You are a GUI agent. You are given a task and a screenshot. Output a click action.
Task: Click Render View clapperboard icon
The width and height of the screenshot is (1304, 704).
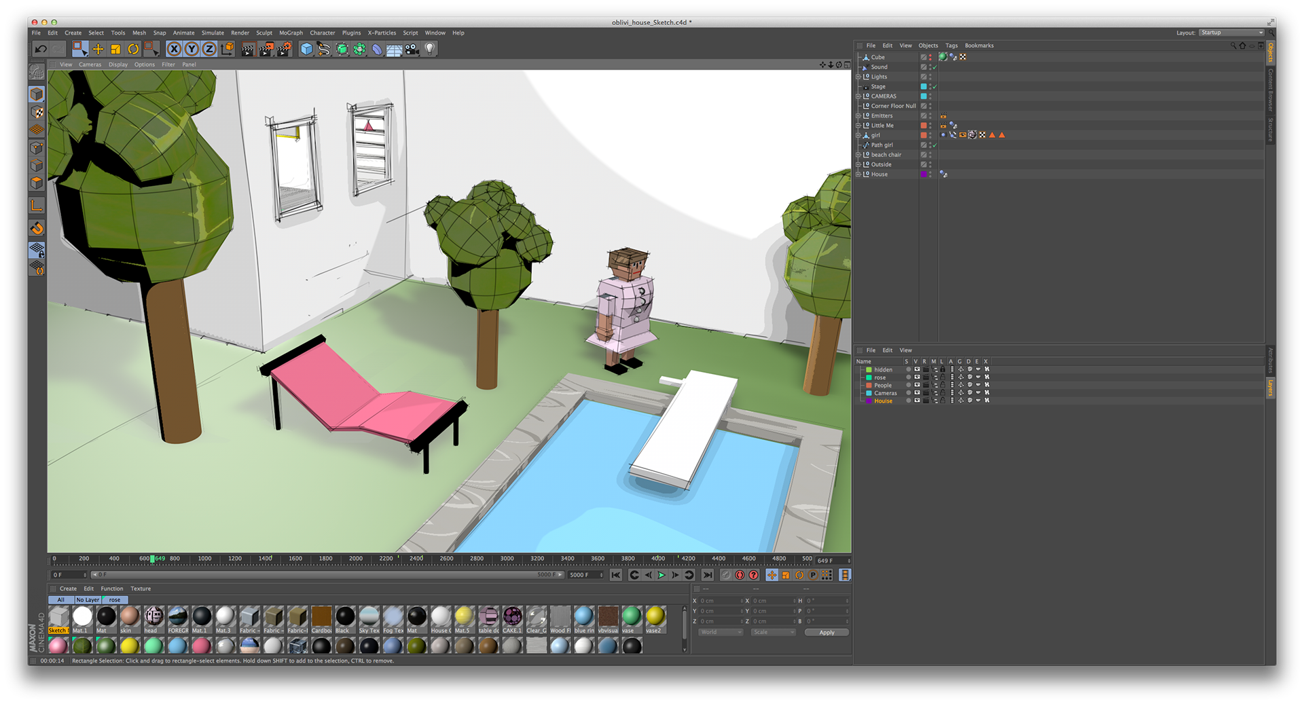point(248,49)
